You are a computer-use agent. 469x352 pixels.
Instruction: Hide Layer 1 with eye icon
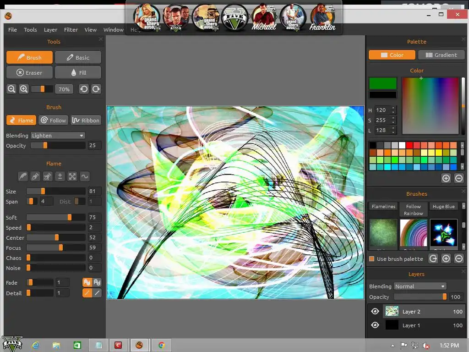pos(375,325)
